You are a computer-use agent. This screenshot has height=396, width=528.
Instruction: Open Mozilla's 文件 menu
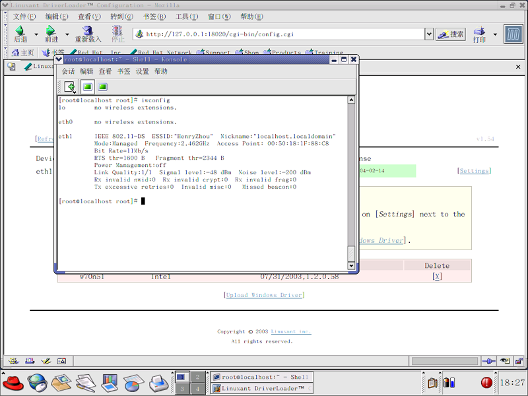(24, 16)
